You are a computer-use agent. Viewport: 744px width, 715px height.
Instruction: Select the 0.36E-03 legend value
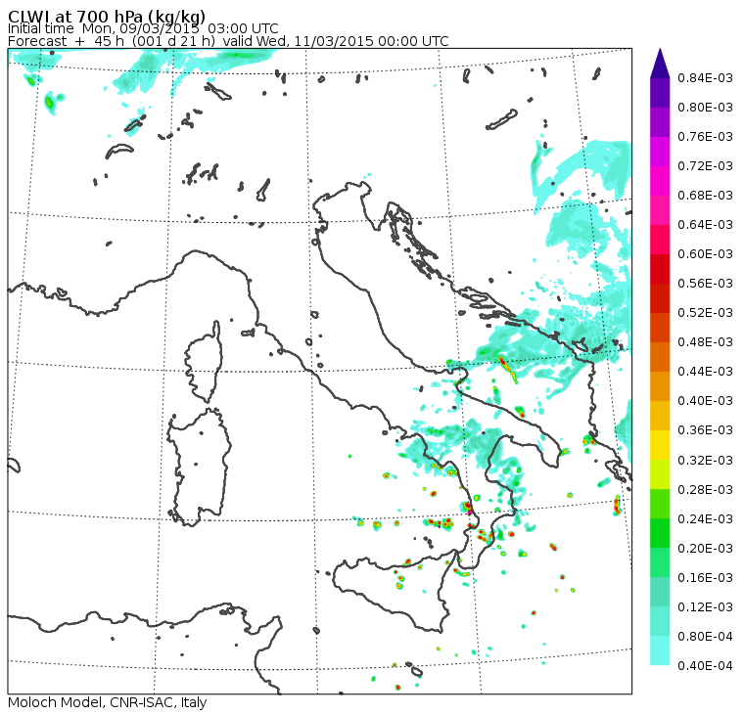tap(705, 430)
